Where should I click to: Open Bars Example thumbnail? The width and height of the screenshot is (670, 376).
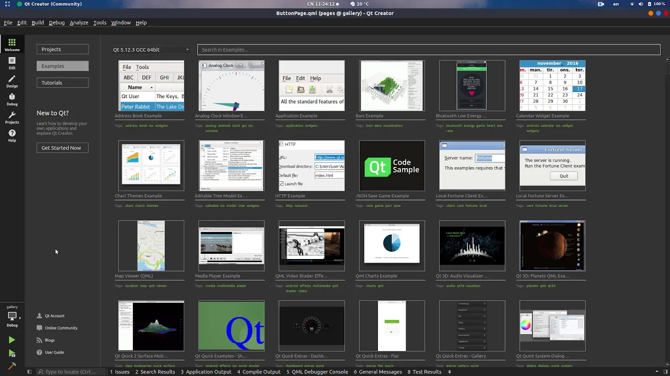pos(392,86)
